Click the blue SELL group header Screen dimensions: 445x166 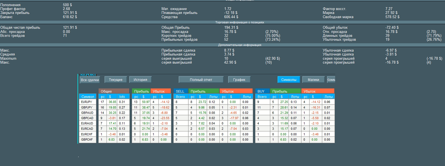[180, 91]
